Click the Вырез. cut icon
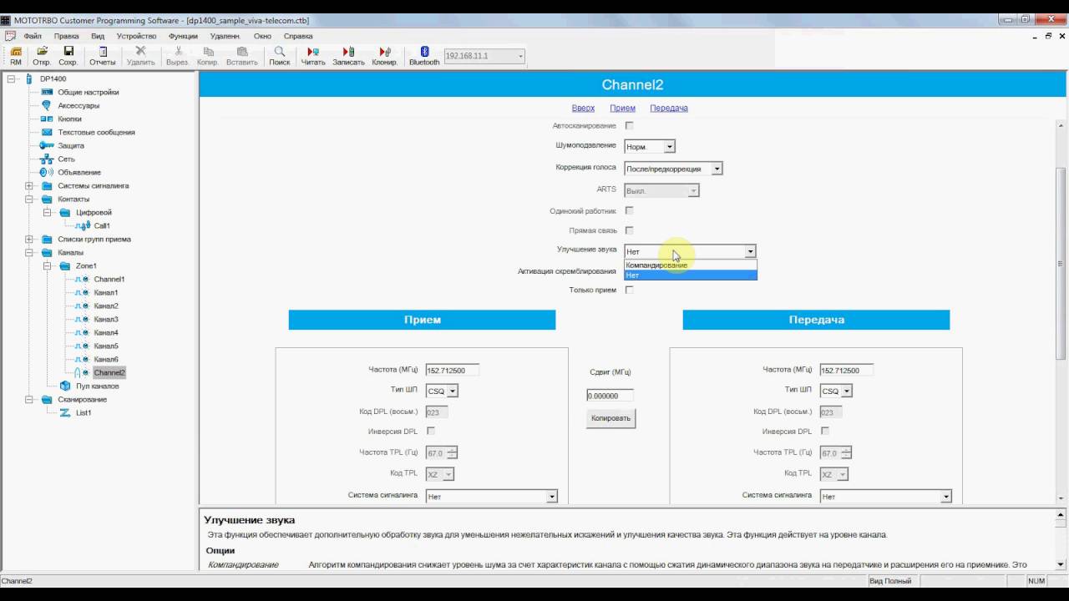The width and height of the screenshot is (1069, 601). point(177,56)
